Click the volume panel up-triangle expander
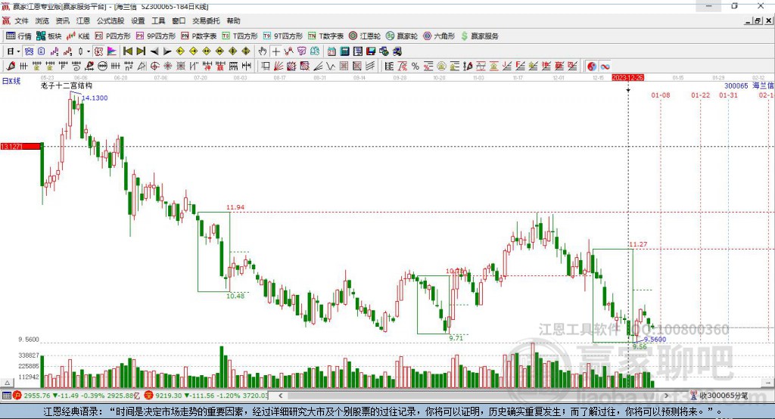The width and height of the screenshot is (775, 419). [x=7, y=383]
